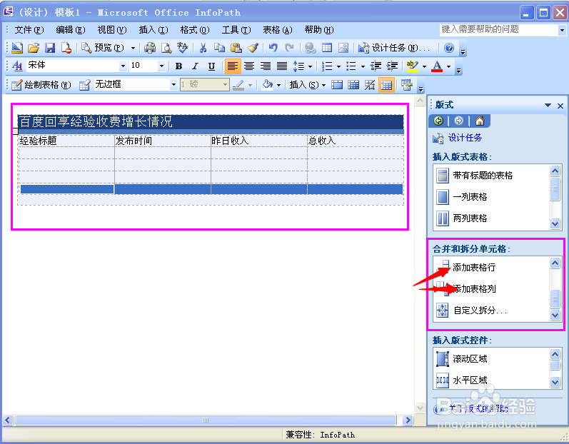The image size is (569, 444).
Task: Open the line spacing dropdown arrow
Action: 310,66
